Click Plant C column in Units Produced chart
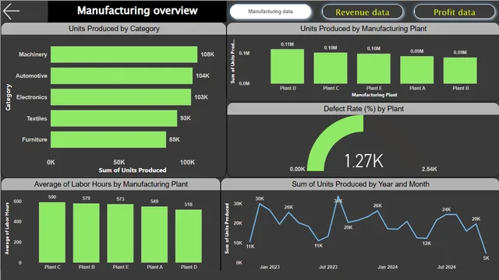Screen dimensions: 499x280 click(331, 68)
